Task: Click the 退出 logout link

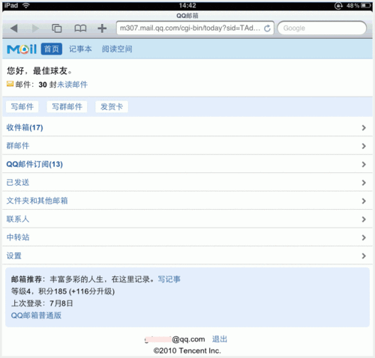Action: tap(220, 339)
